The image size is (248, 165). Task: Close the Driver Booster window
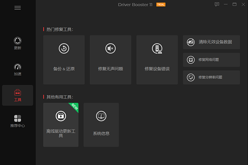click(x=243, y=5)
